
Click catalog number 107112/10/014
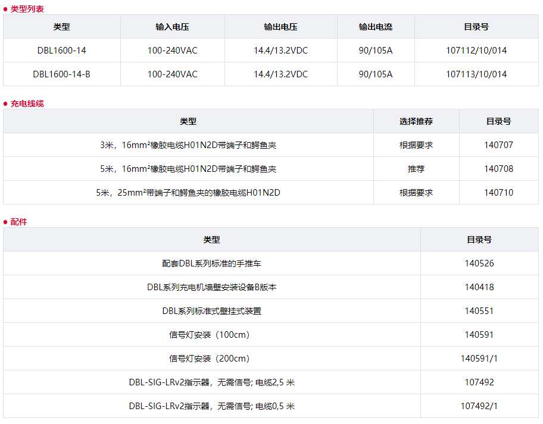tap(476, 51)
